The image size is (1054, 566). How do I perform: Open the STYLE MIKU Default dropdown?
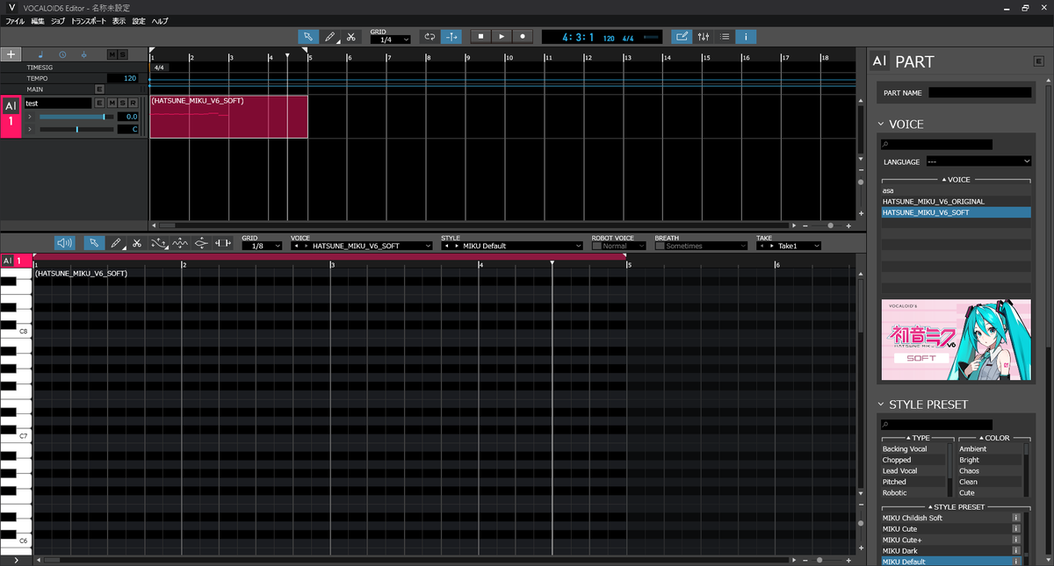point(512,246)
